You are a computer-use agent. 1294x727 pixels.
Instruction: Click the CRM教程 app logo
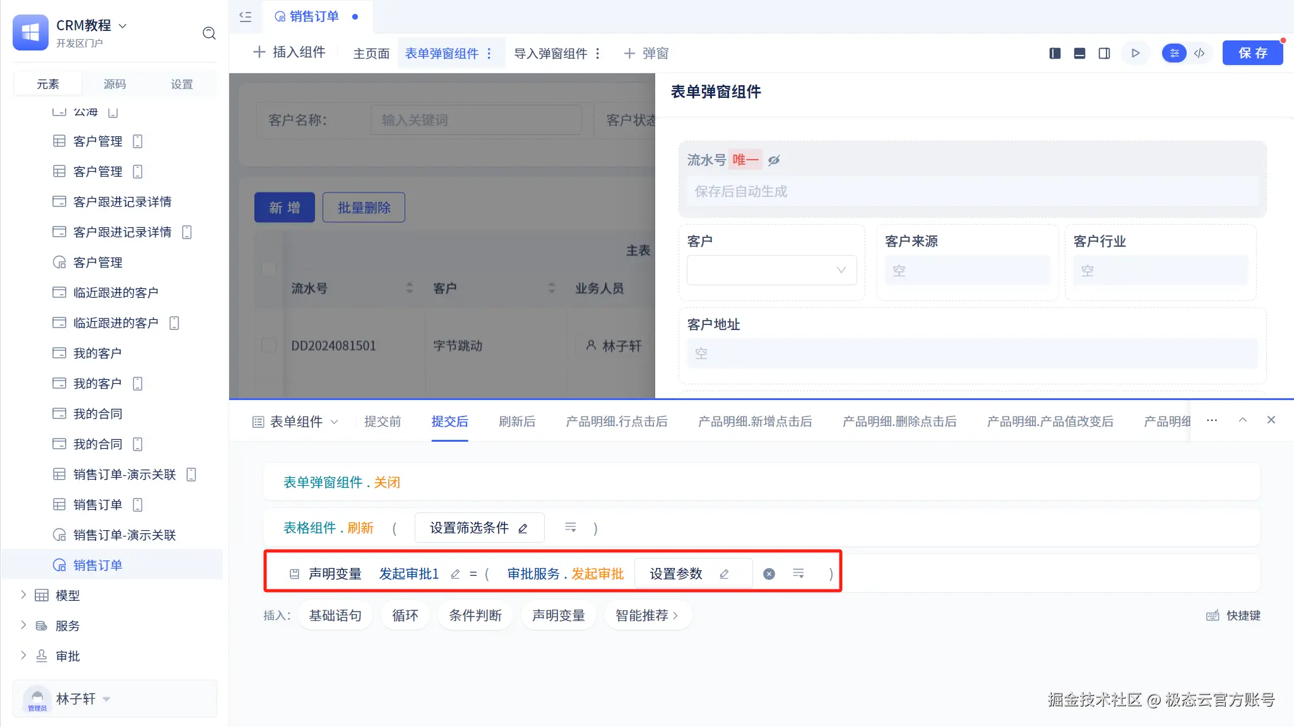click(30, 33)
